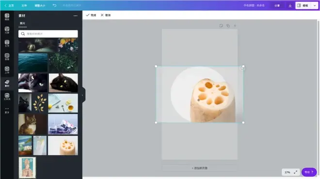Open the 文字 text sidebar tab
This screenshot has width=320, height=179.
point(7,43)
